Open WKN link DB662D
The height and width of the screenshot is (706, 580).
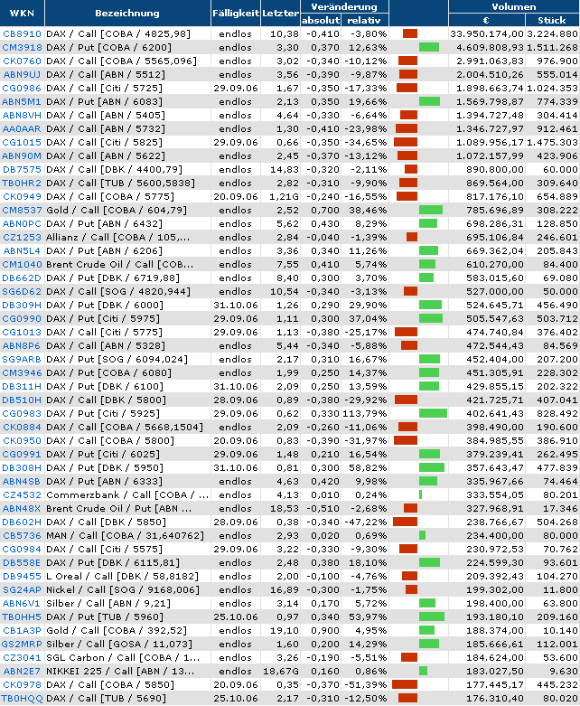[22, 278]
